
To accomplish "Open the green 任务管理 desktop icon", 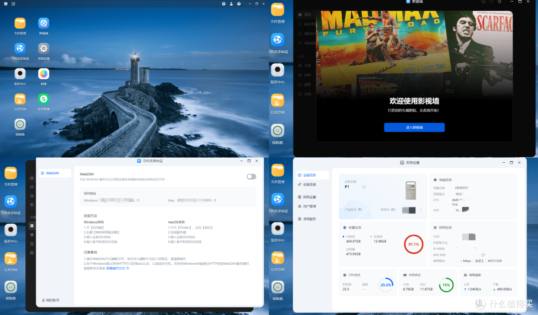I will pyautogui.click(x=43, y=99).
